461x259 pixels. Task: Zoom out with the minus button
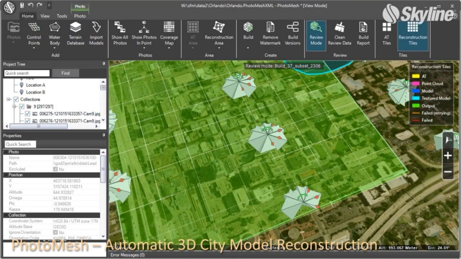coord(448,172)
